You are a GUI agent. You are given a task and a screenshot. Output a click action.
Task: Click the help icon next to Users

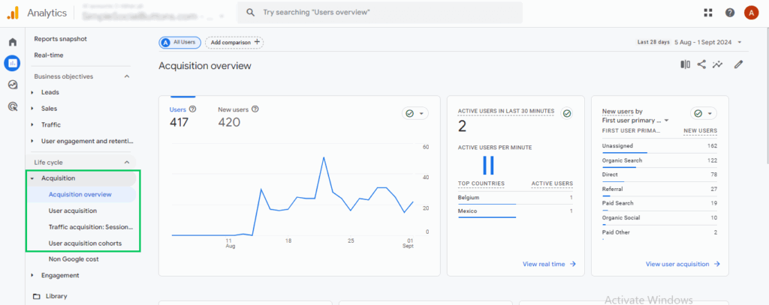193,109
